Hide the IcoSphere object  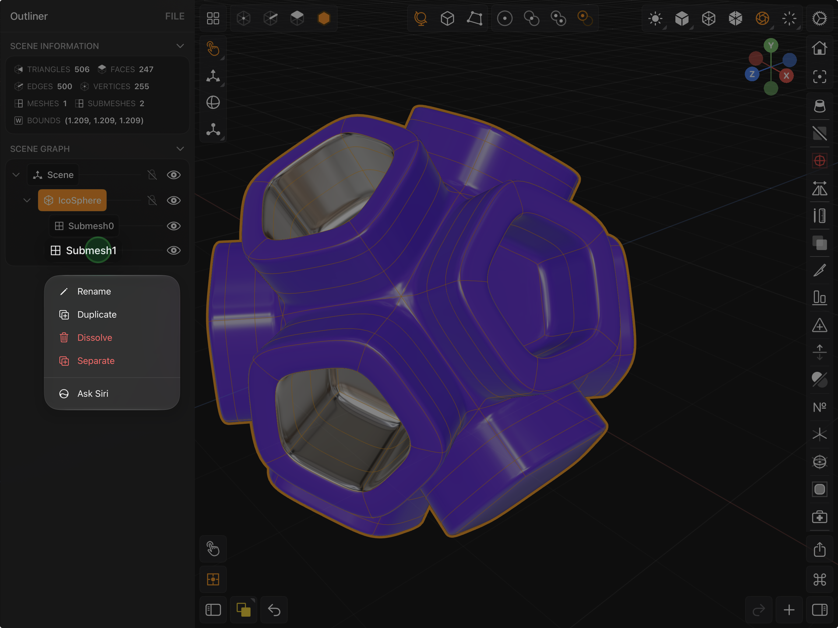174,200
